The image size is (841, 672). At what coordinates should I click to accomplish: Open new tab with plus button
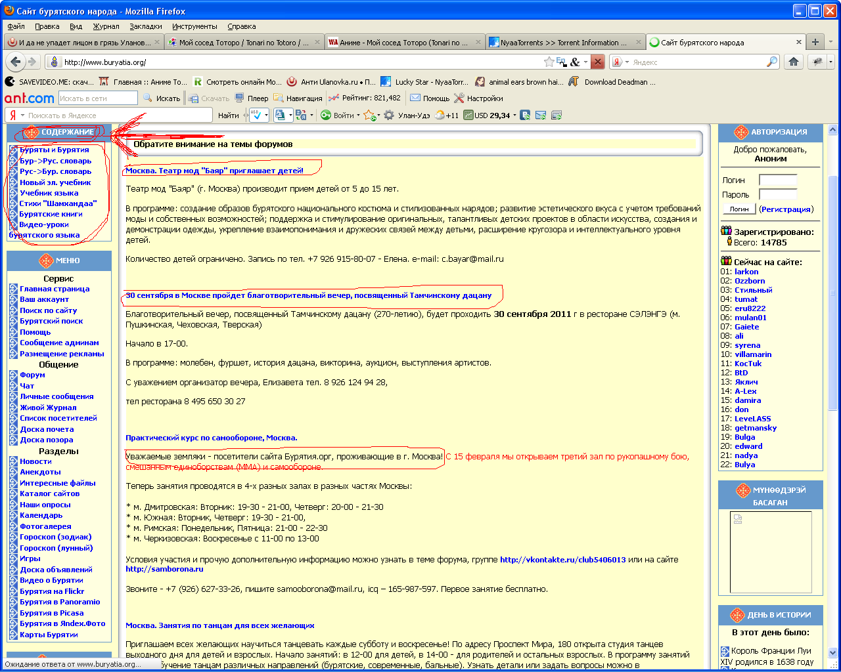click(x=815, y=42)
